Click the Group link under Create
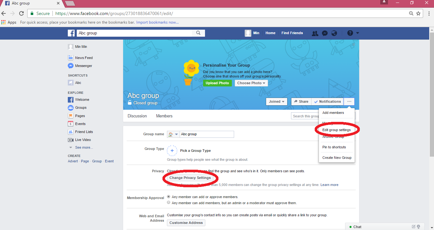This screenshot has width=434, height=230. pyautogui.click(x=97, y=161)
